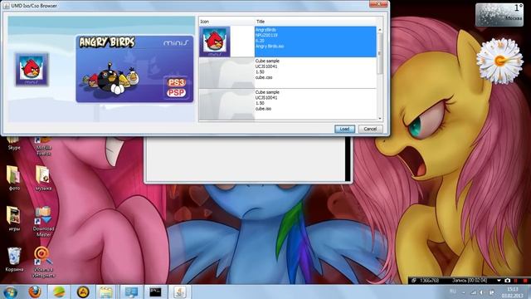Click the small Angry Birds preview icon
This screenshot has width=531, height=299.
tap(32, 70)
